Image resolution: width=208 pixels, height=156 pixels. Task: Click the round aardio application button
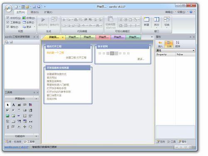tap(8, 9)
